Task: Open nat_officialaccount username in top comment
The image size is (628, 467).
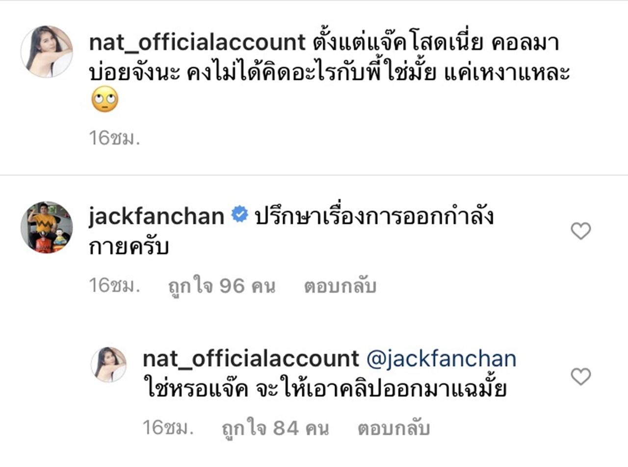Action: [197, 43]
